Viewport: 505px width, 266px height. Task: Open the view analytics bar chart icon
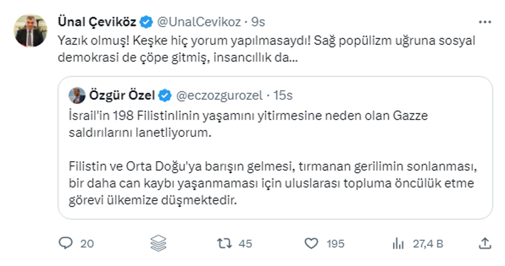(398, 243)
